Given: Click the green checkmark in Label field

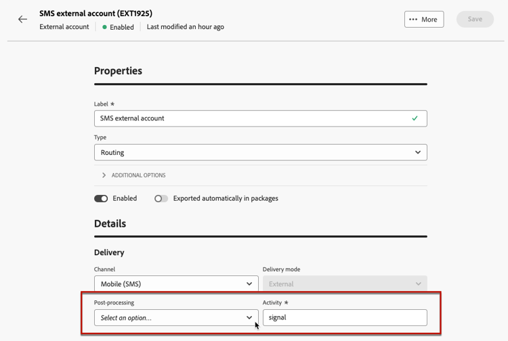Looking at the screenshot, I should (x=415, y=118).
